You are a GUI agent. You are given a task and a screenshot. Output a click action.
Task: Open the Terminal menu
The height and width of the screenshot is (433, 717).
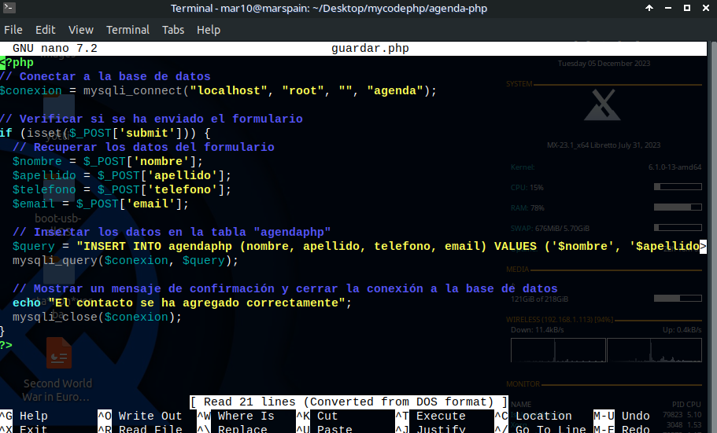(x=128, y=30)
